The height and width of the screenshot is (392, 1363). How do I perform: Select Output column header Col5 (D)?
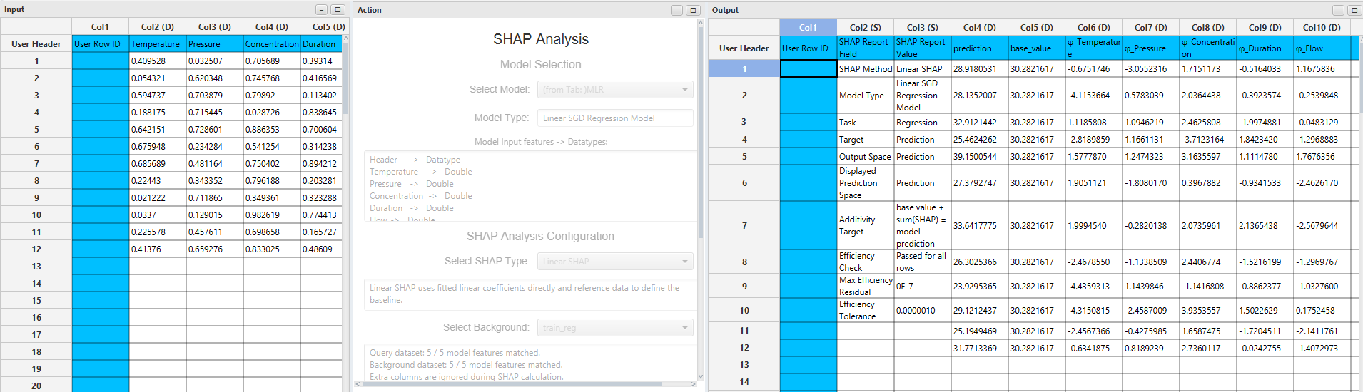coord(1037,27)
